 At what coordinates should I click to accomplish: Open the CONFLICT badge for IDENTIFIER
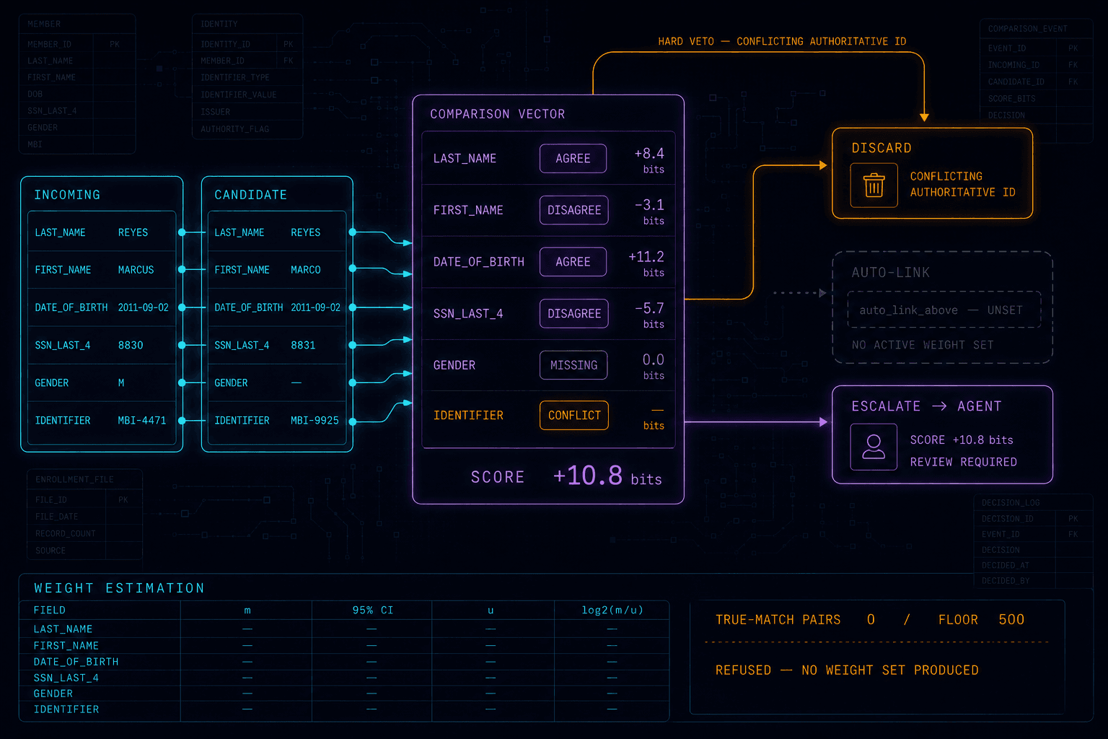pos(574,415)
